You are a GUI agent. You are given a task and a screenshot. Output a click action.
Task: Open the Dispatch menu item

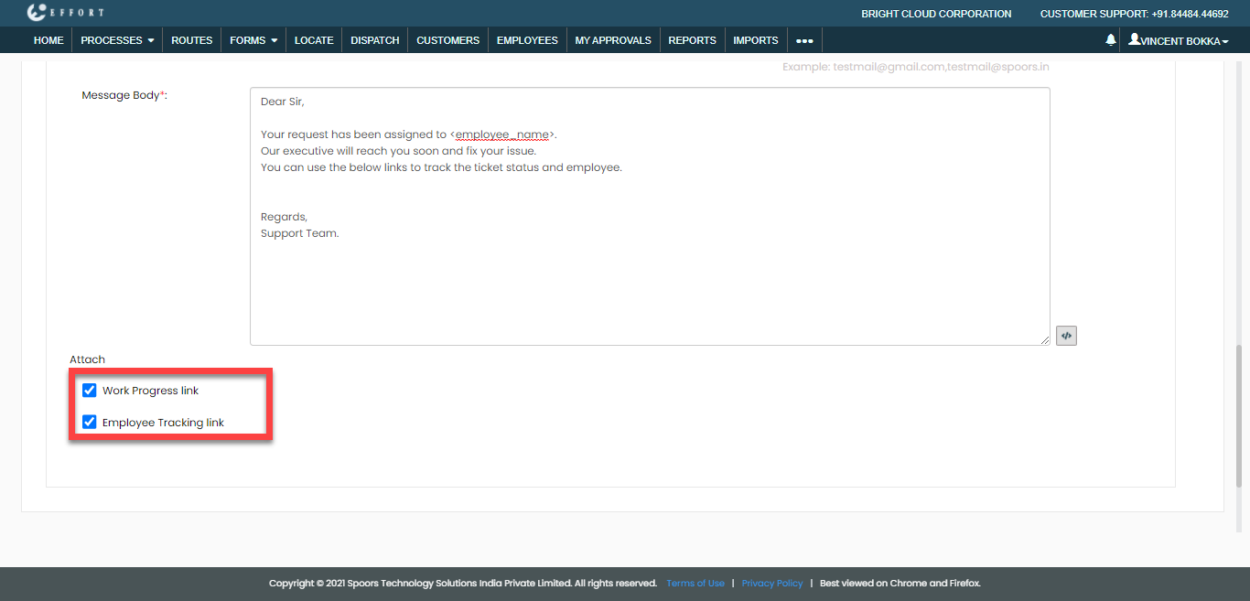pos(375,40)
